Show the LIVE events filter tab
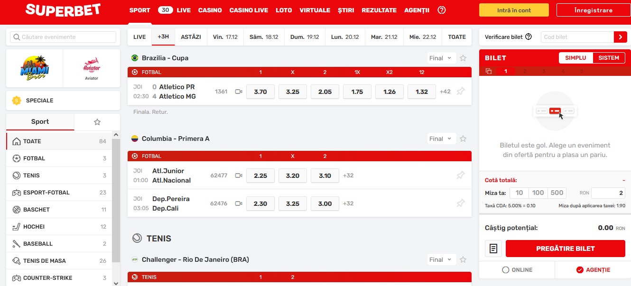Viewport: 631px width, 286px height. pos(139,37)
